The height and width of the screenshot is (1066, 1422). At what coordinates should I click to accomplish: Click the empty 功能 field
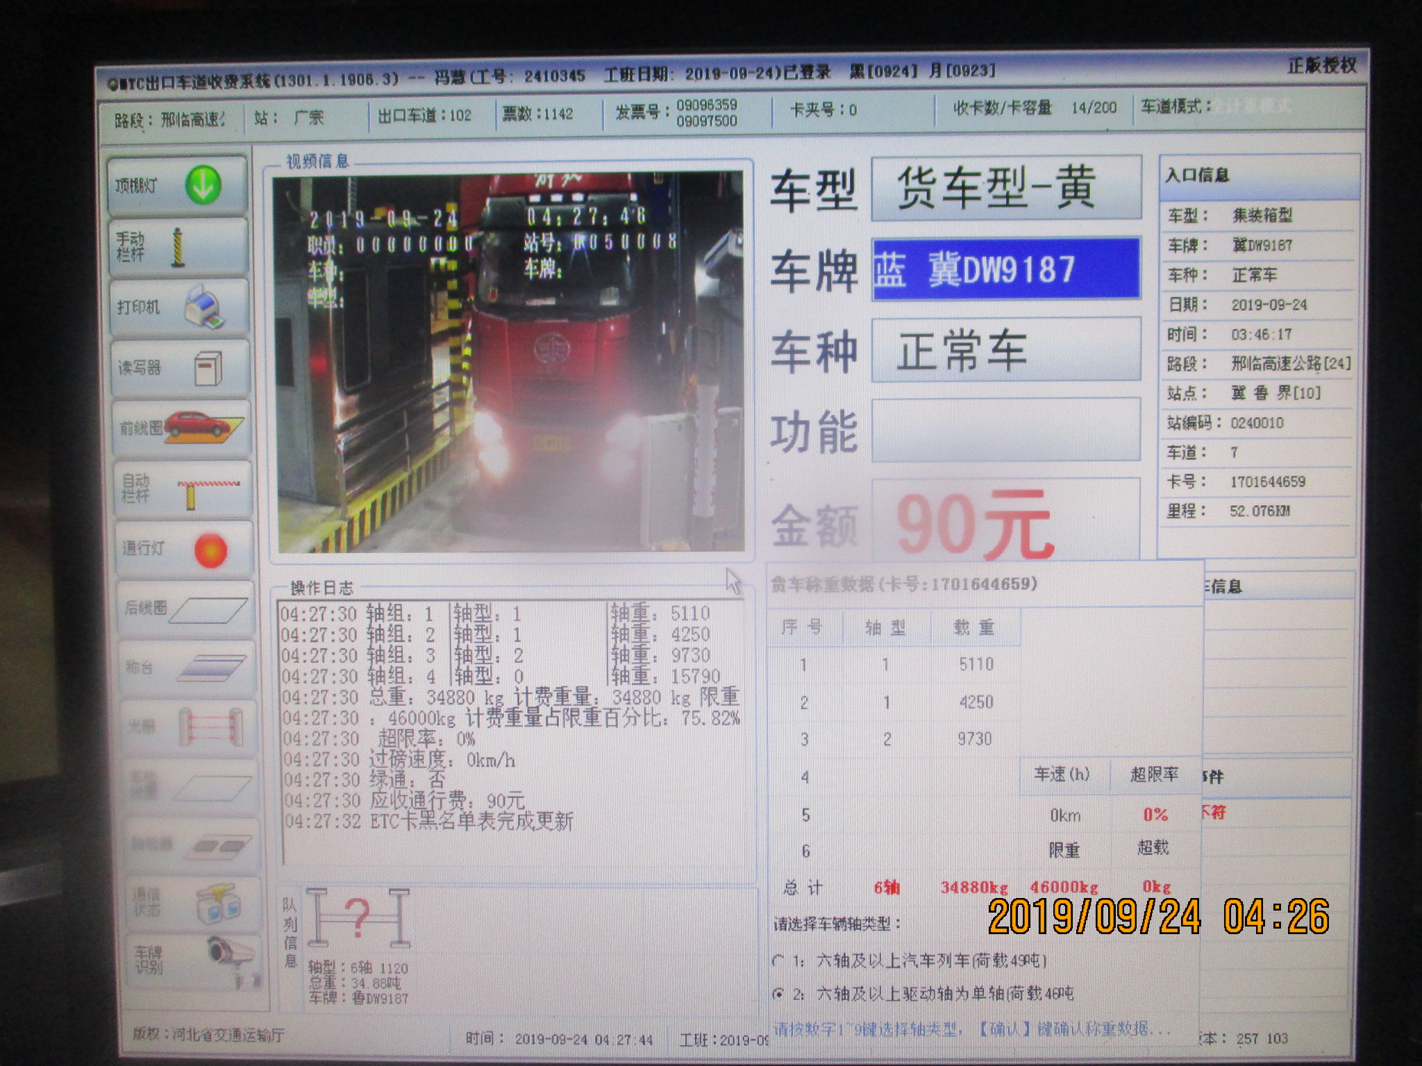1006,430
